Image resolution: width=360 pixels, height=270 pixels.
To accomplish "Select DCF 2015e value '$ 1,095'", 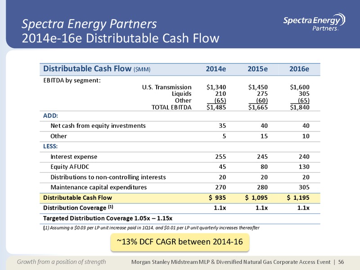I will [x=256, y=198].
